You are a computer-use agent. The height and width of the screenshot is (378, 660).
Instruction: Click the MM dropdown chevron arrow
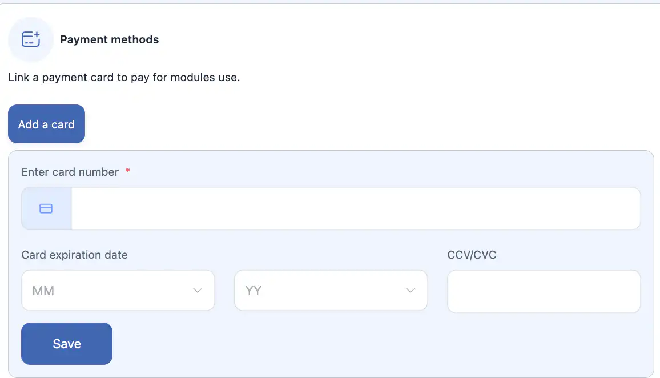(198, 291)
